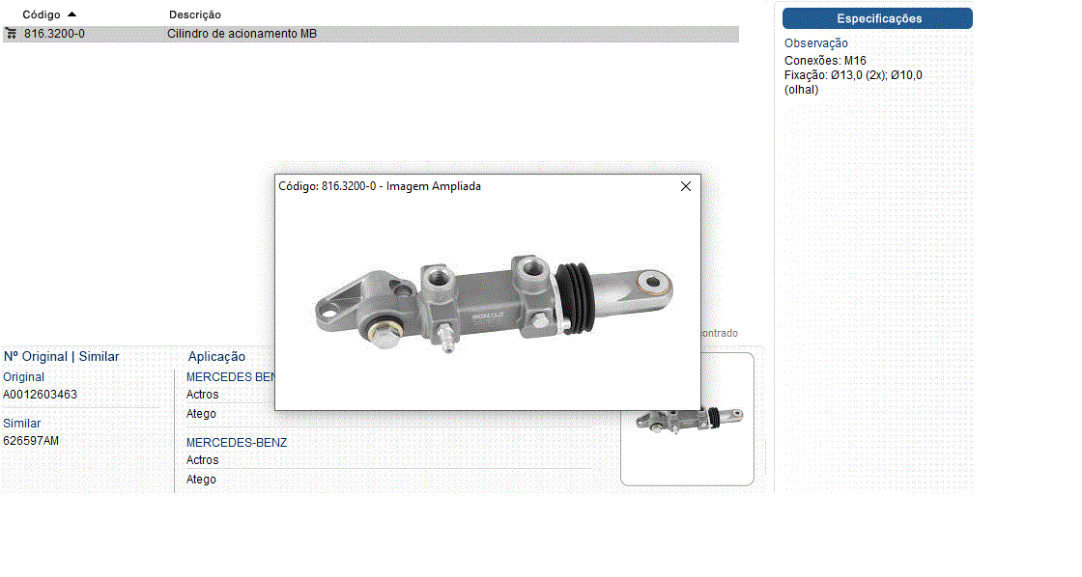
Task: Click the fully visible MERCEDES-BENZ heading
Action: click(x=236, y=443)
